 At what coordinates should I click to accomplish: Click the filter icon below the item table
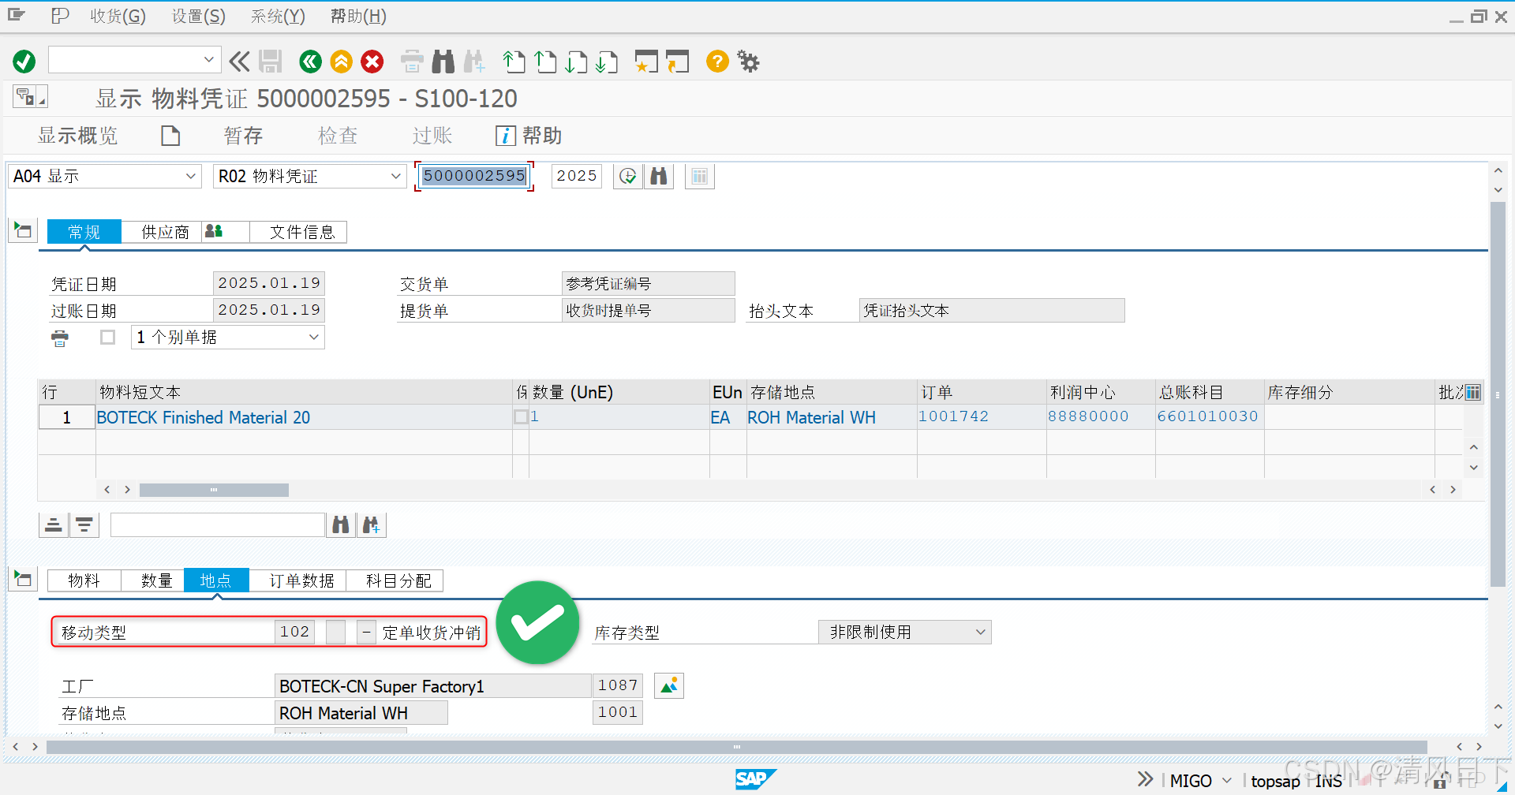tap(84, 524)
